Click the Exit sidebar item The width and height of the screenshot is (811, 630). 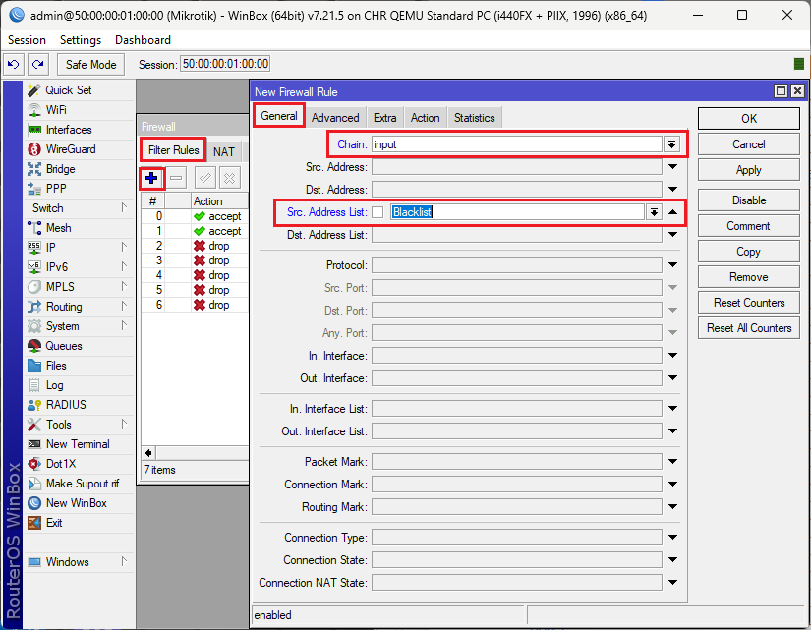[54, 523]
